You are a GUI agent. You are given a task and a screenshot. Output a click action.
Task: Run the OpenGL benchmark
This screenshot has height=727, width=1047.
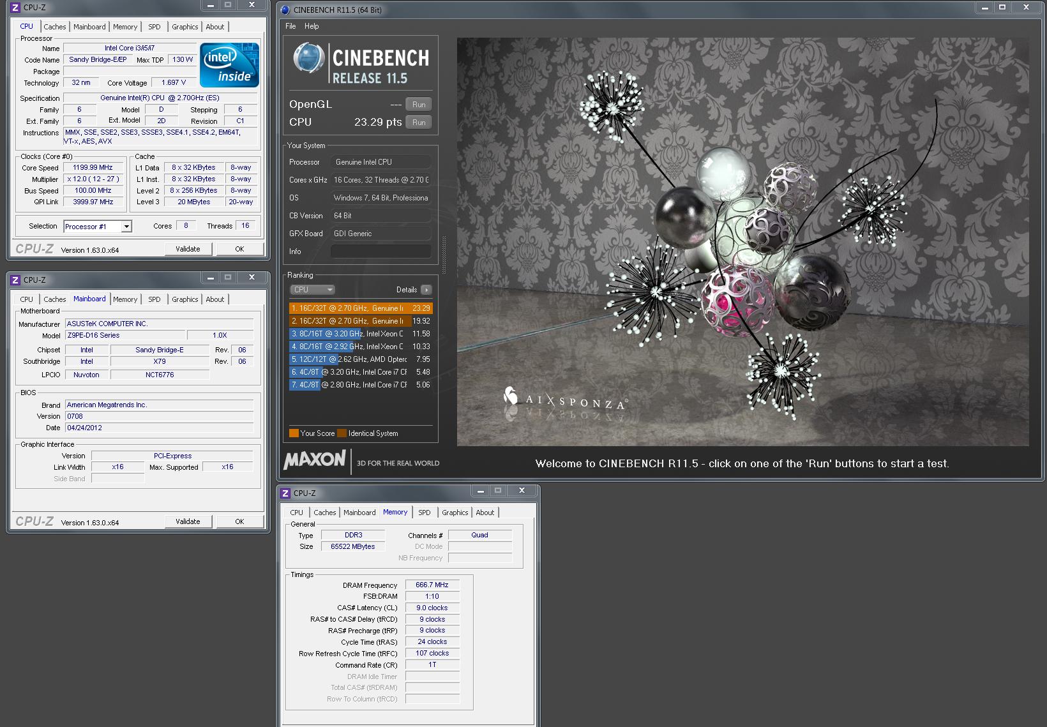(x=419, y=105)
